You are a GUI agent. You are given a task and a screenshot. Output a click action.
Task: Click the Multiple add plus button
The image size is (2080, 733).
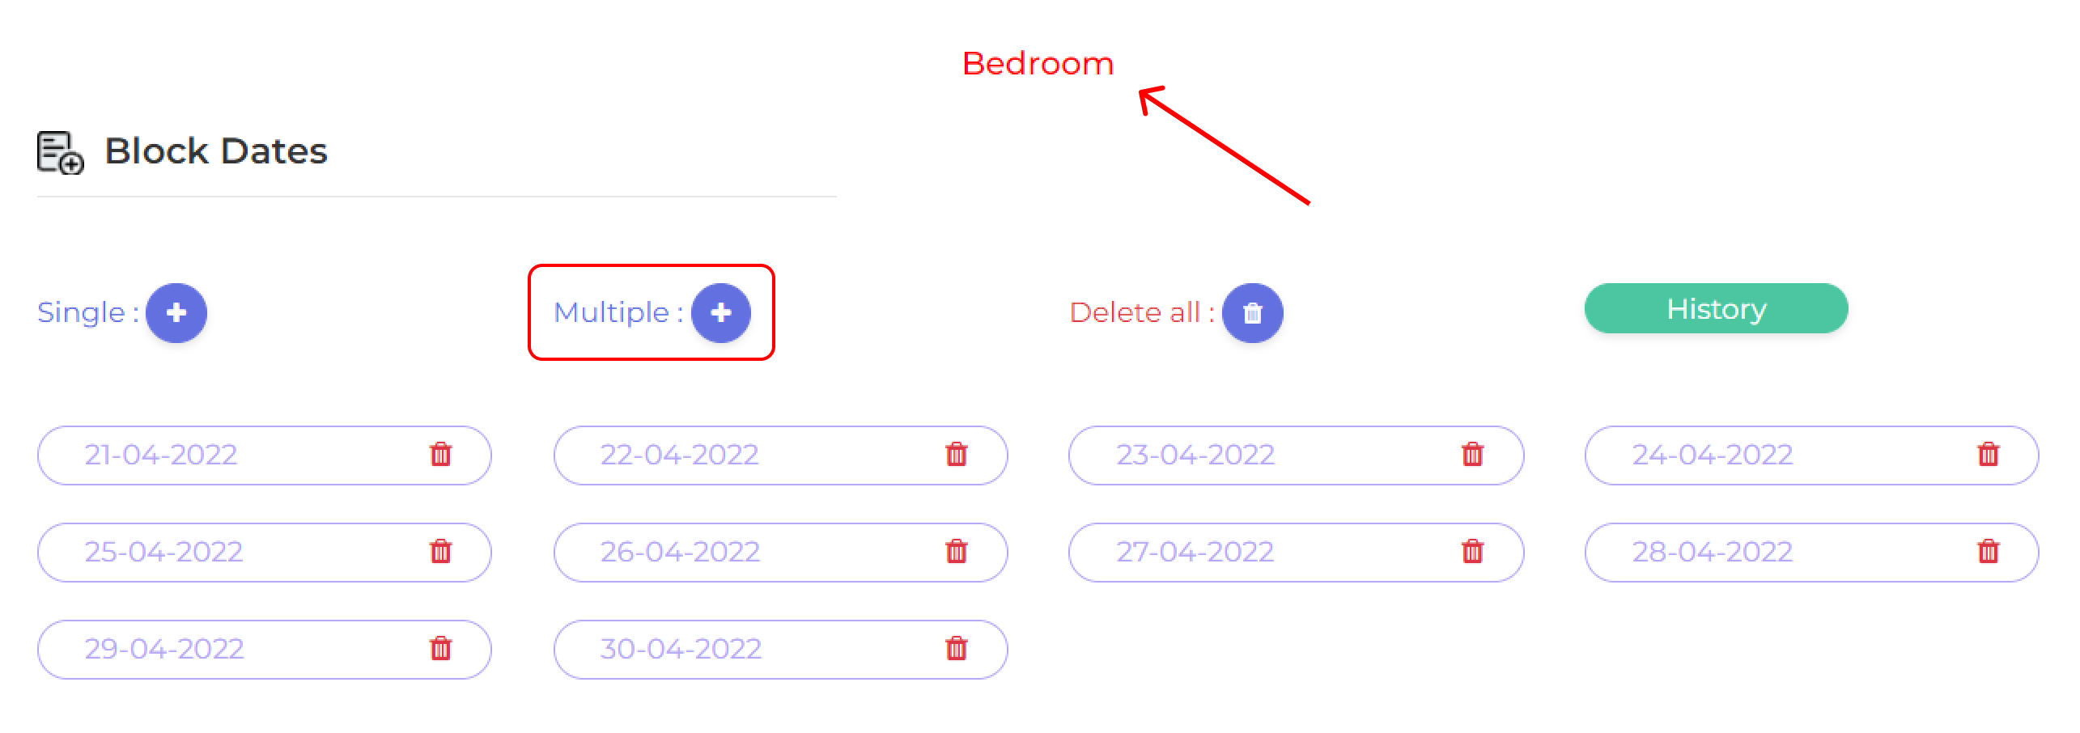pyautogui.click(x=721, y=313)
